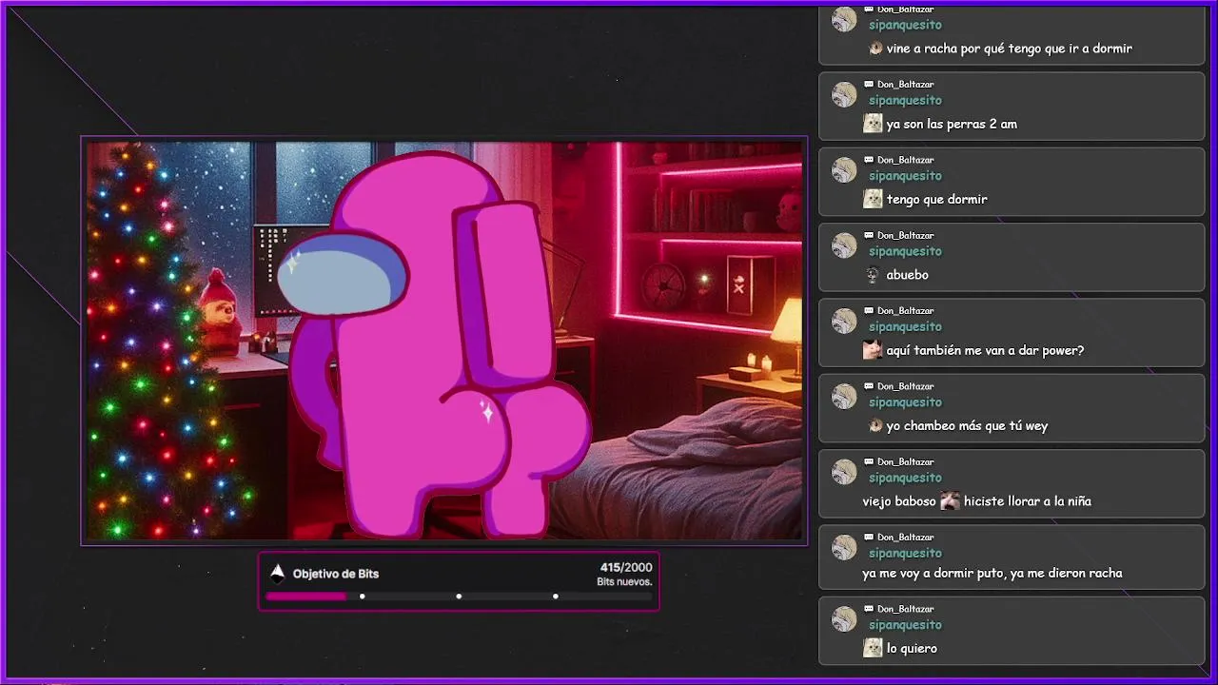Click the avatar on the 'ya son las perras 2 am' message
The image size is (1218, 685).
point(844,94)
